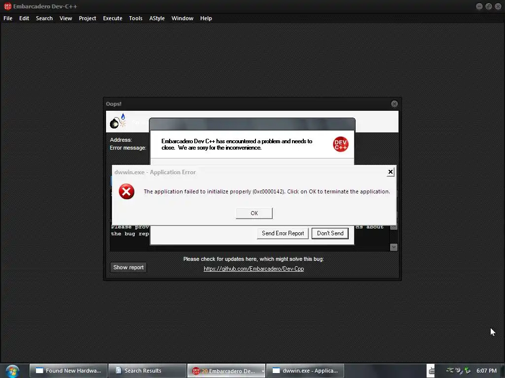
Task: Open the github.com/Embarcadero/Dev-Cpp link
Action: 254,269
